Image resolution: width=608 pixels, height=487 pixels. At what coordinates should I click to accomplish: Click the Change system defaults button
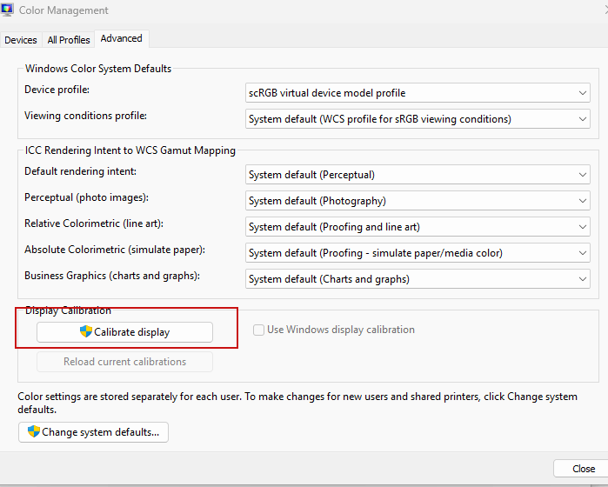93,432
